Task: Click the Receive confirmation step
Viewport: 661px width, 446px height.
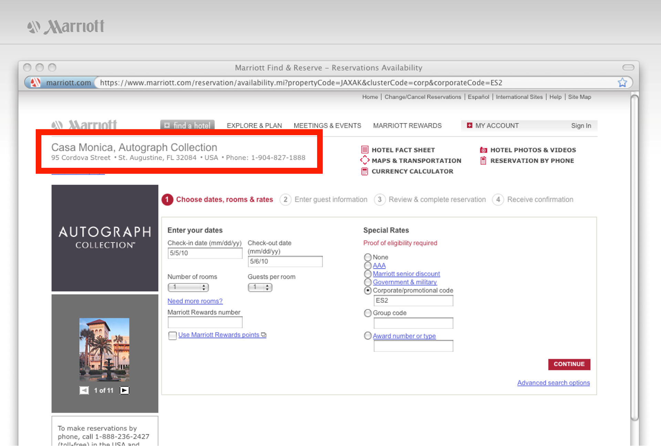Action: [x=540, y=200]
